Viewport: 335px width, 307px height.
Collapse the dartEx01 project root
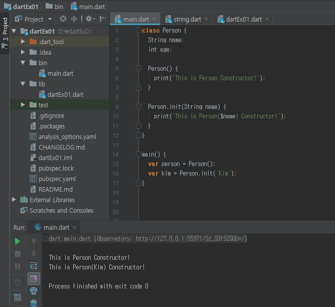click(14, 31)
